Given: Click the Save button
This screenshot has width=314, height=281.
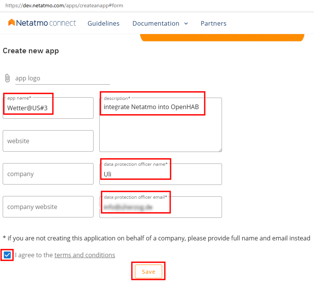Looking at the screenshot, I should 148,271.
